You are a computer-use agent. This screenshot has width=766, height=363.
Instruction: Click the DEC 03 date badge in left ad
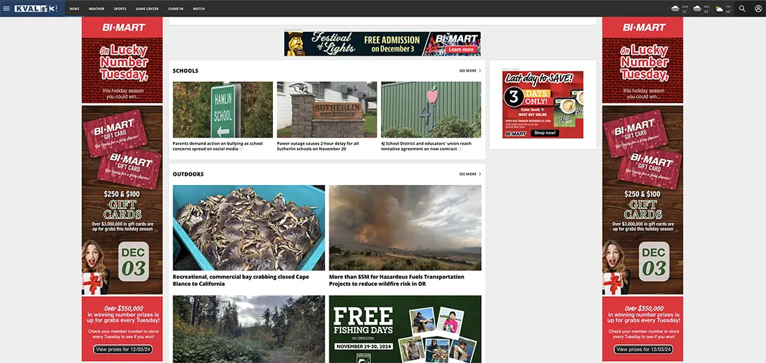coord(134,261)
